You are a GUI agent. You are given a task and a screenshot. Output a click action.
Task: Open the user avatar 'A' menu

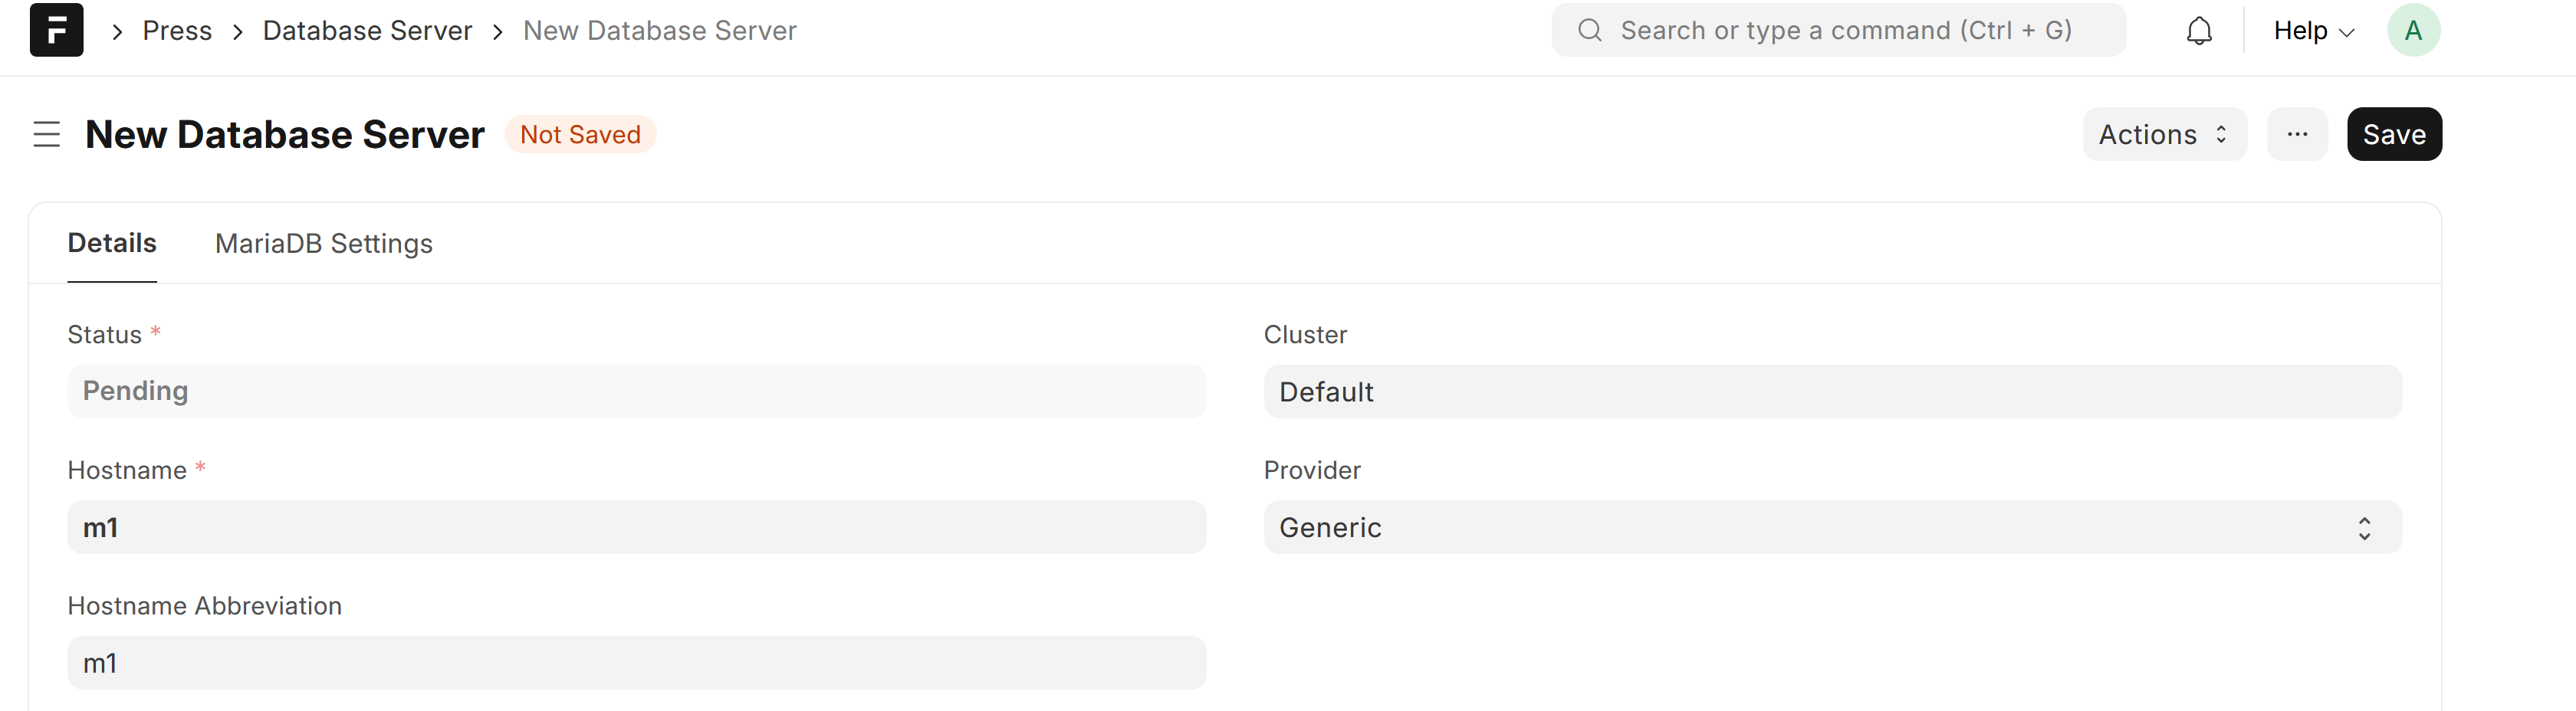[2413, 30]
